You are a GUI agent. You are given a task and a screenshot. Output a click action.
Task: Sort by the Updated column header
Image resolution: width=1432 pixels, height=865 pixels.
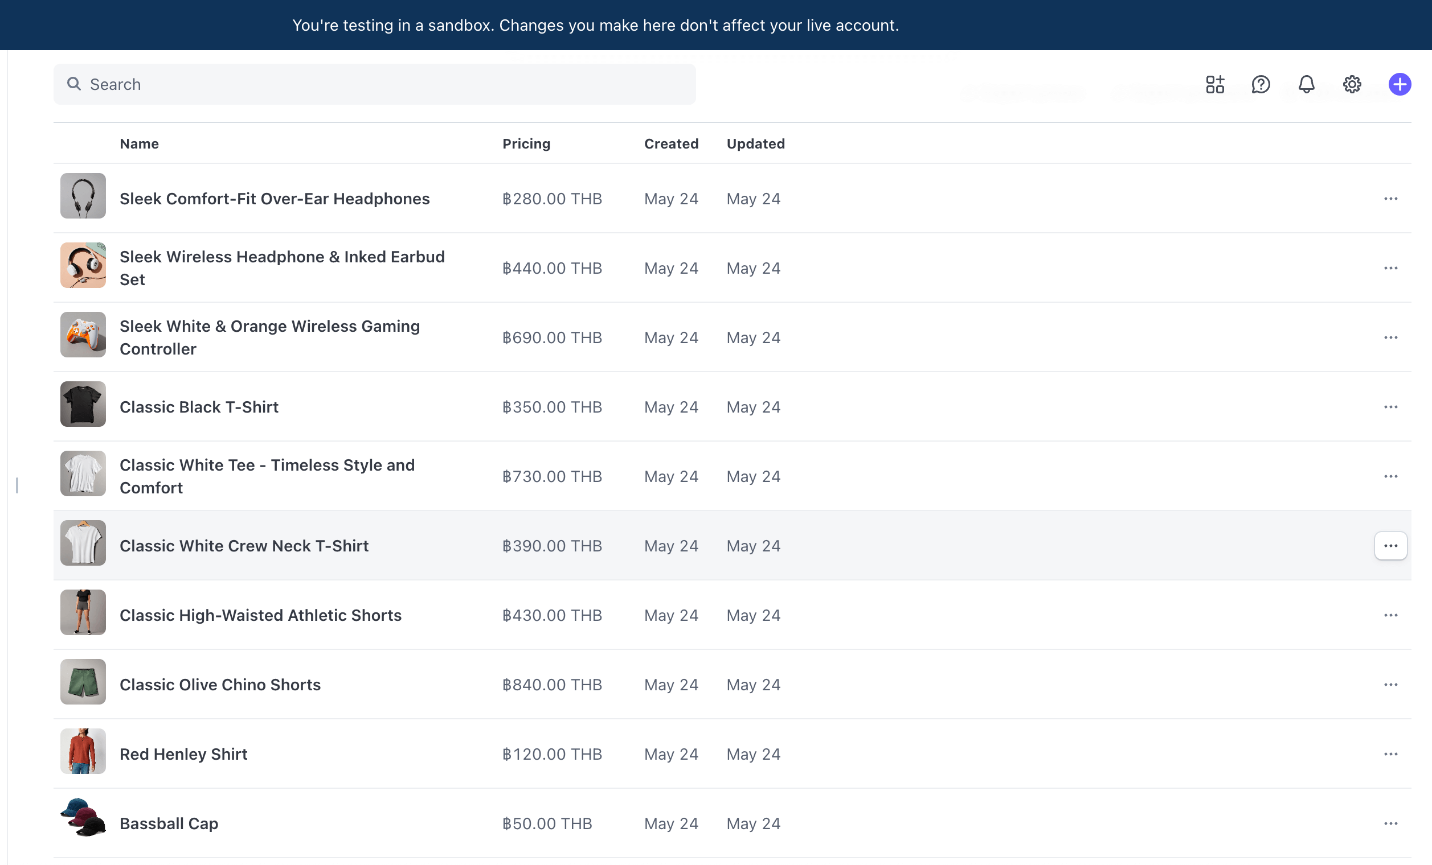tap(755, 143)
